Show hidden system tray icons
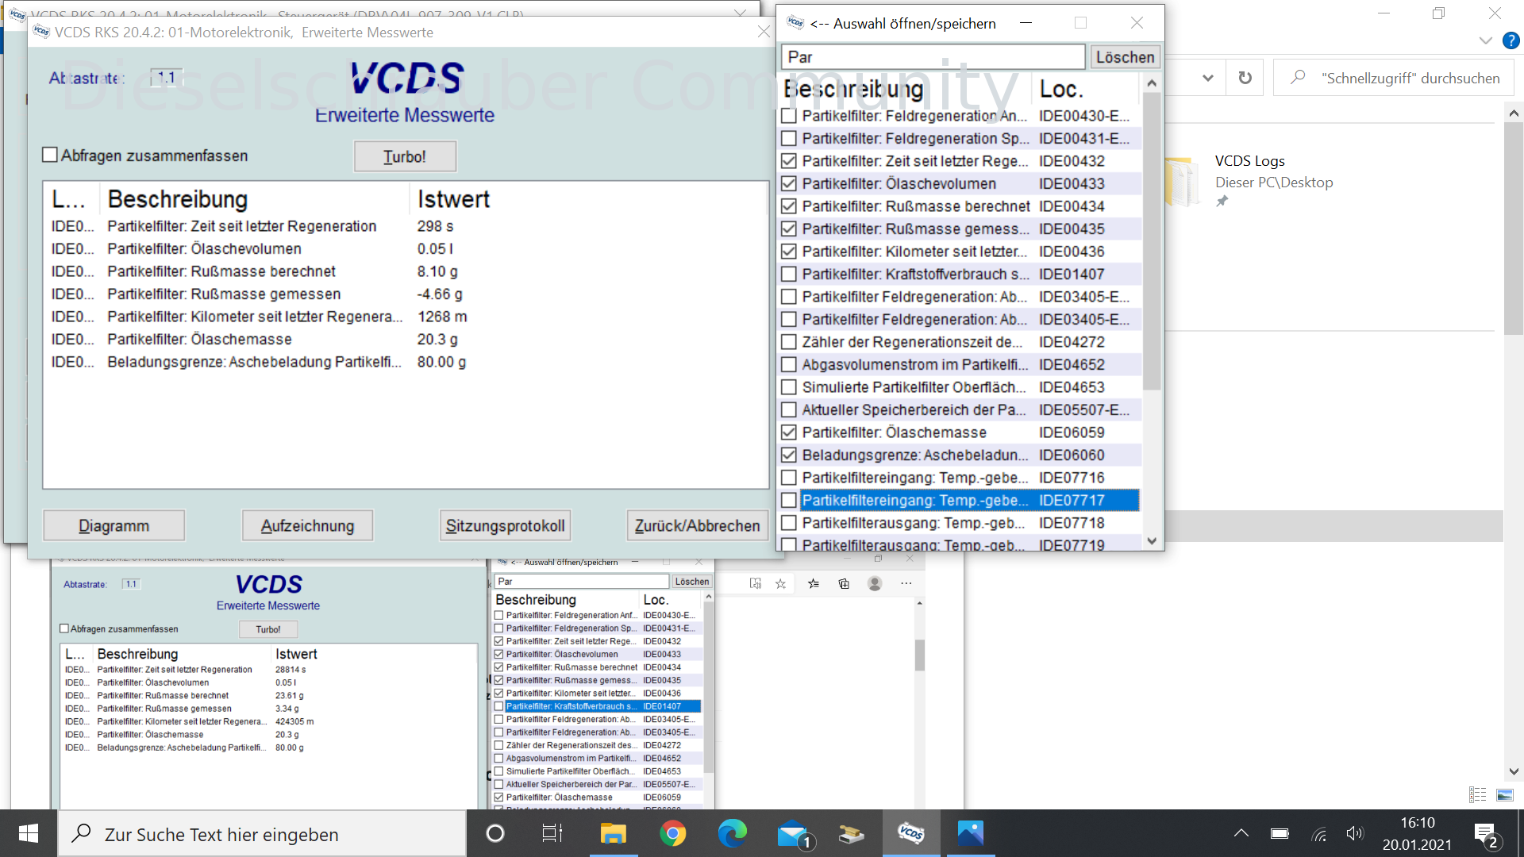The height and width of the screenshot is (857, 1524). click(x=1241, y=833)
